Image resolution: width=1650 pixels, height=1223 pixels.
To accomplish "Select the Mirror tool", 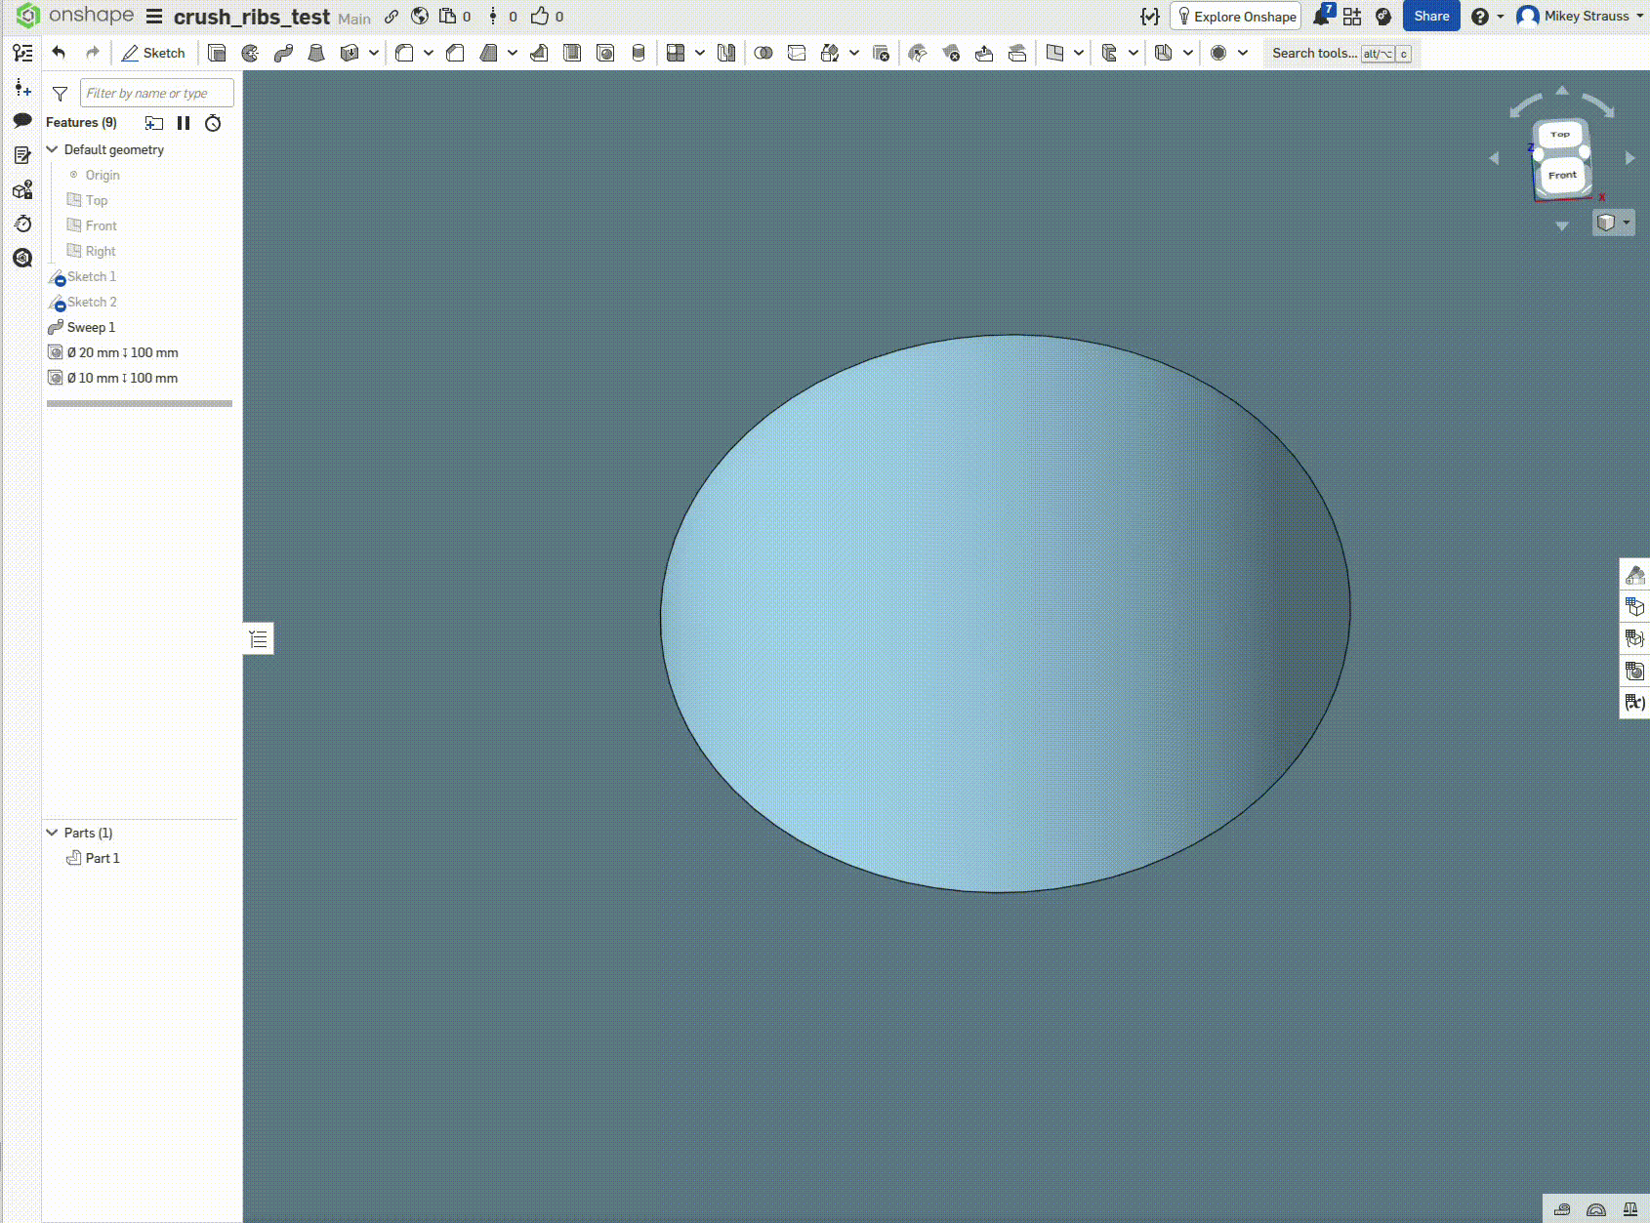I will (726, 53).
